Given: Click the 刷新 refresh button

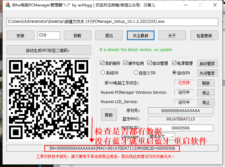Looking at the screenshot, I should tap(206, 83).
